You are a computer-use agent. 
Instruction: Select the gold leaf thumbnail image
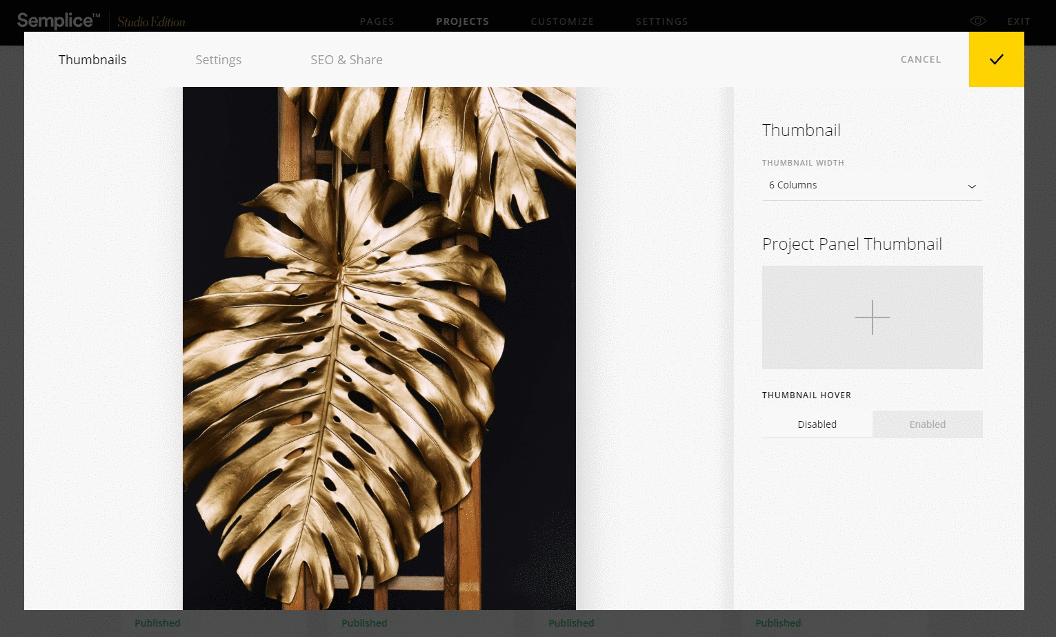click(379, 345)
